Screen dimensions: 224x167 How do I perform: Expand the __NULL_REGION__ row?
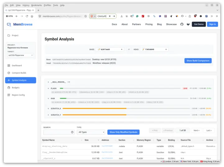48,82
